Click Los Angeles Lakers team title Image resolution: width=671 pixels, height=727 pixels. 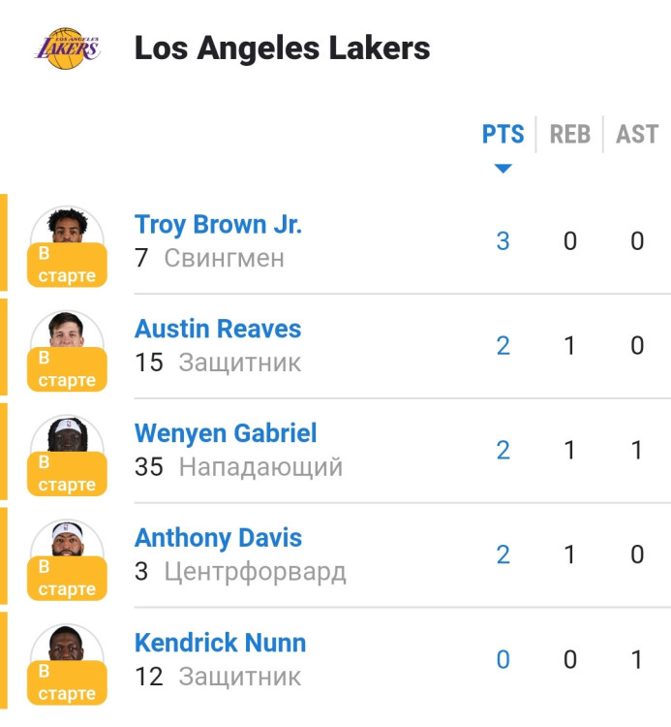pyautogui.click(x=282, y=47)
